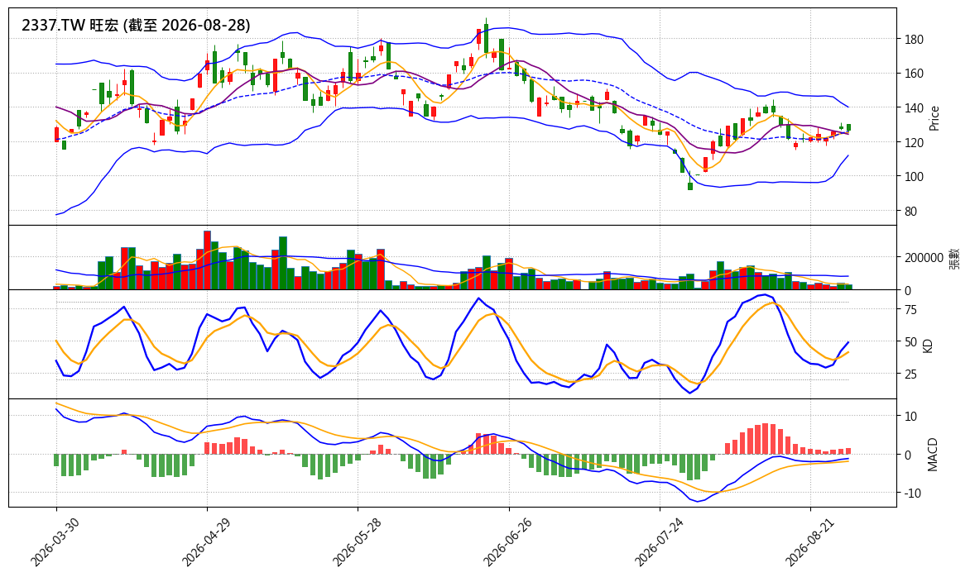Viewport: 970px width, 577px height.
Task: Click the 120 price axis tick label
Action: pos(913,143)
